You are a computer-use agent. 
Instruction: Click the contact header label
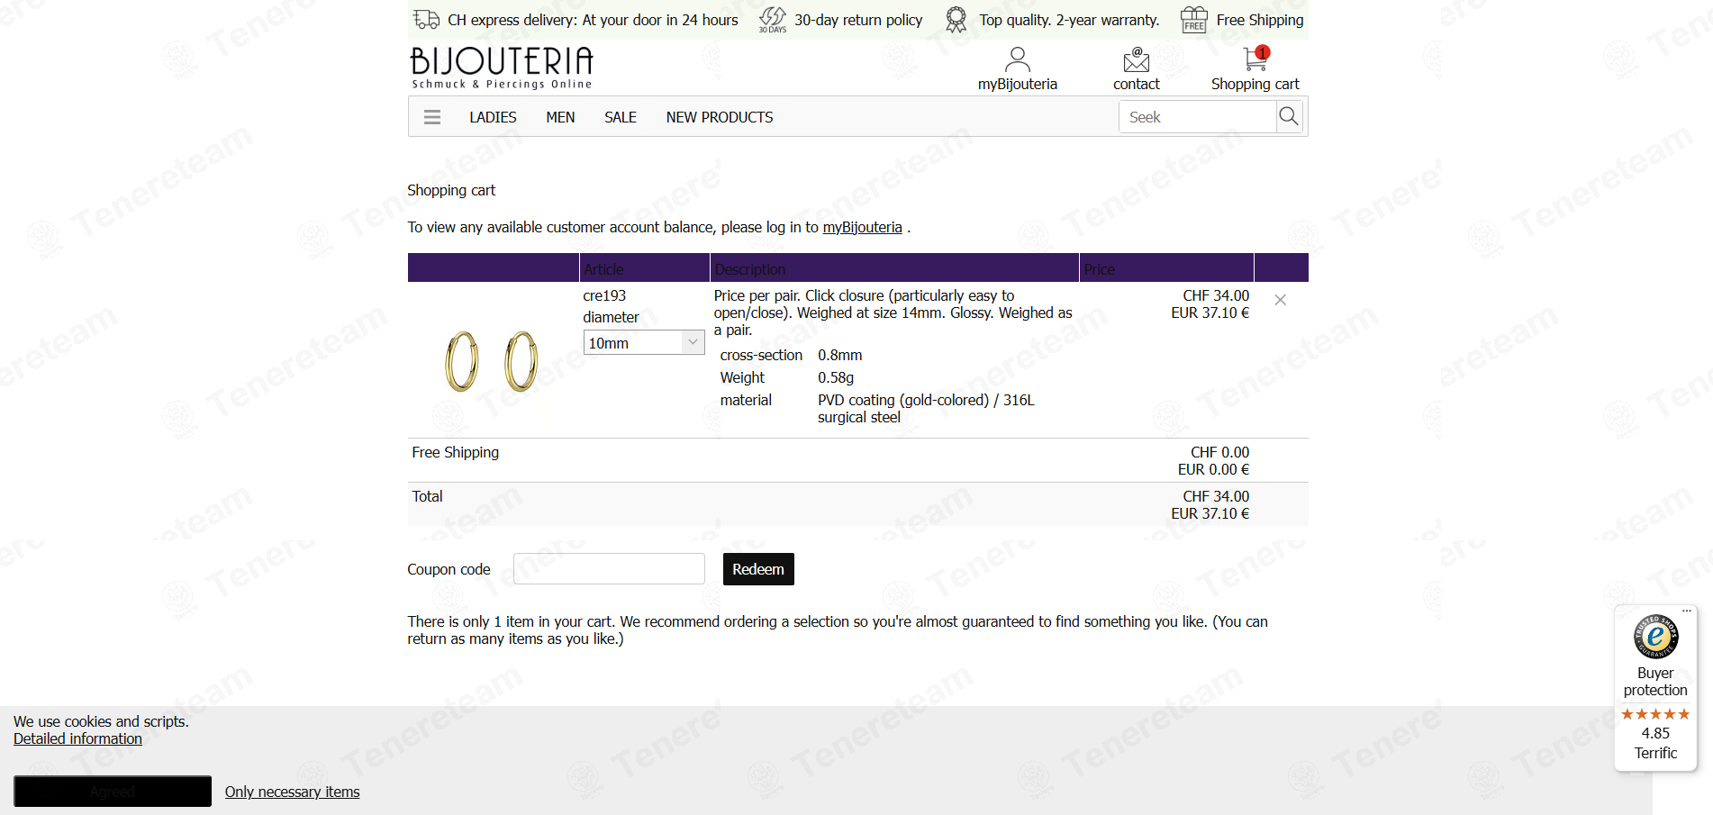1137,84
